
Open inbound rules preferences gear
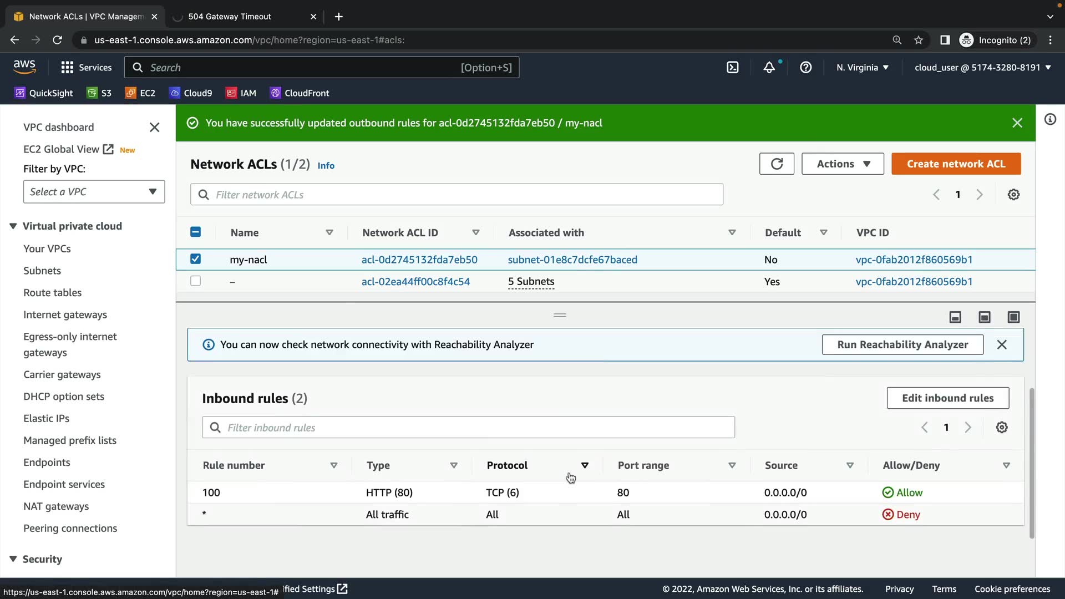(1001, 428)
